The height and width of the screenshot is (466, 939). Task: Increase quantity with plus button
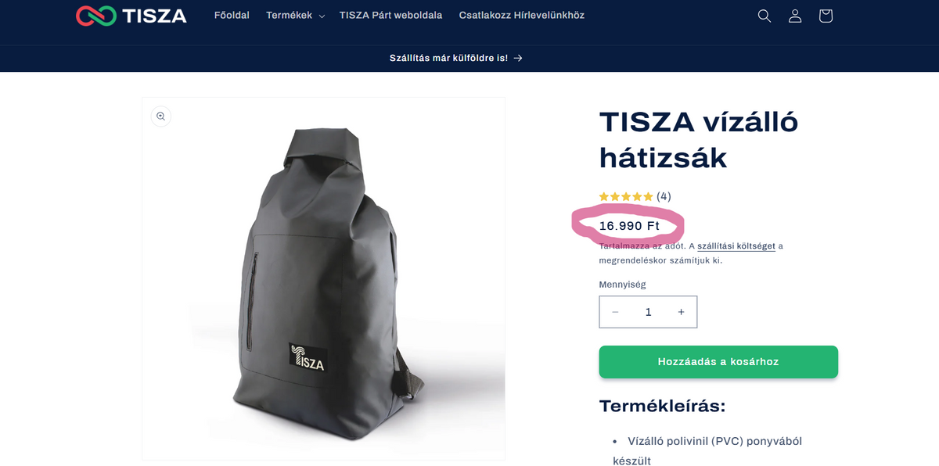point(681,312)
